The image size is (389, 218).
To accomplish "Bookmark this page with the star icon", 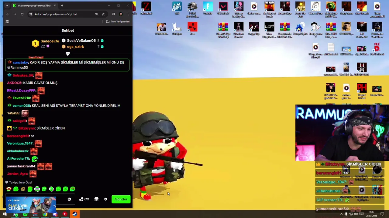I will pyautogui.click(x=103, y=14).
